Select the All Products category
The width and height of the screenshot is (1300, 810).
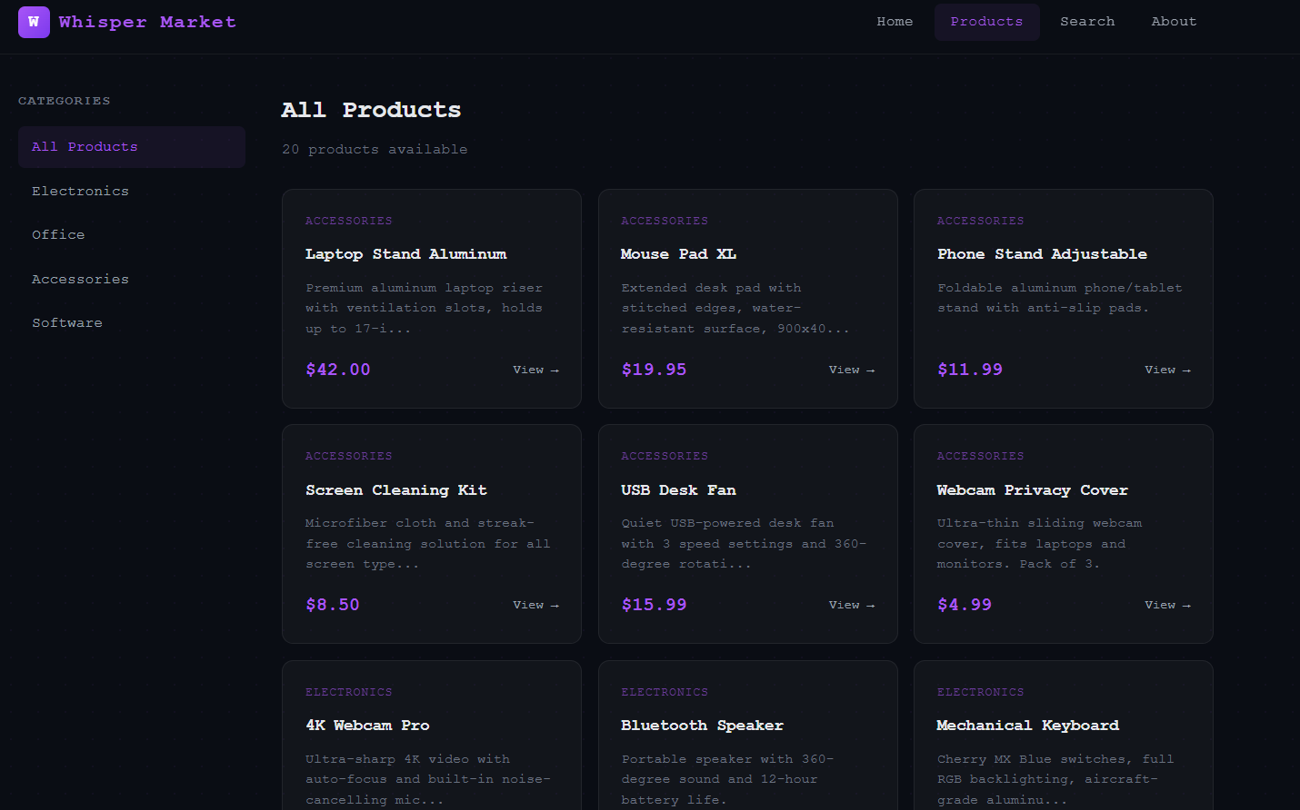pyautogui.click(x=132, y=147)
